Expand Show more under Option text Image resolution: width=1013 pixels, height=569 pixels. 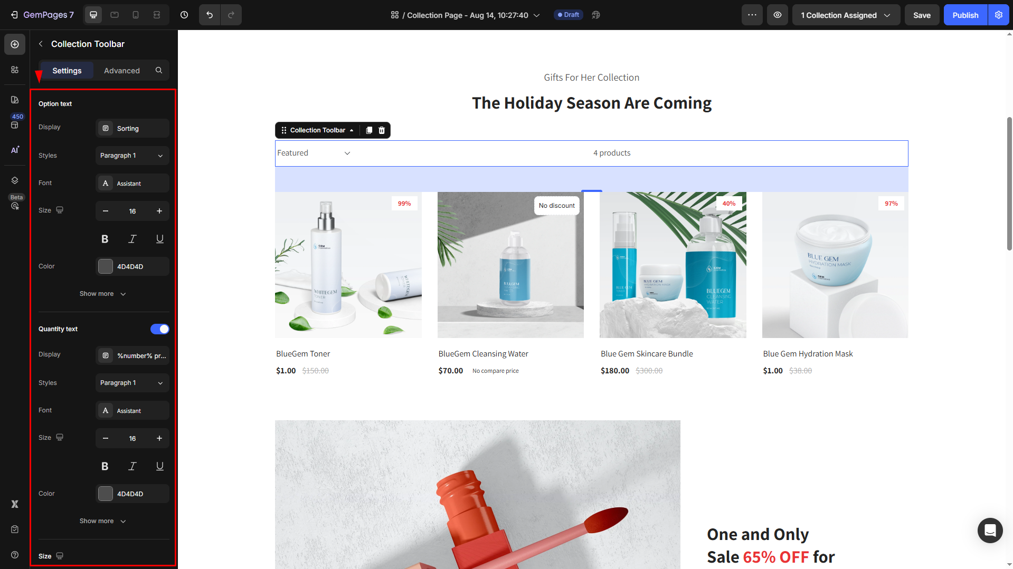103,294
